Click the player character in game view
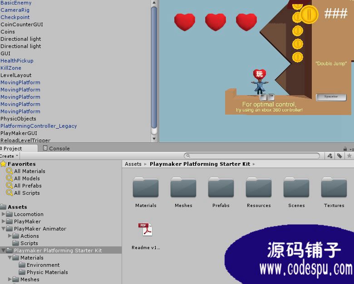Viewport: 354px width, 284px height. (260, 86)
